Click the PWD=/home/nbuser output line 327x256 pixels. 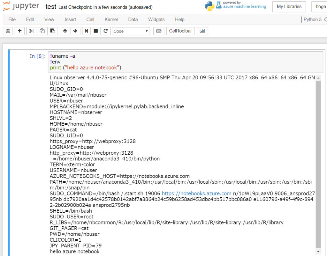(75, 234)
